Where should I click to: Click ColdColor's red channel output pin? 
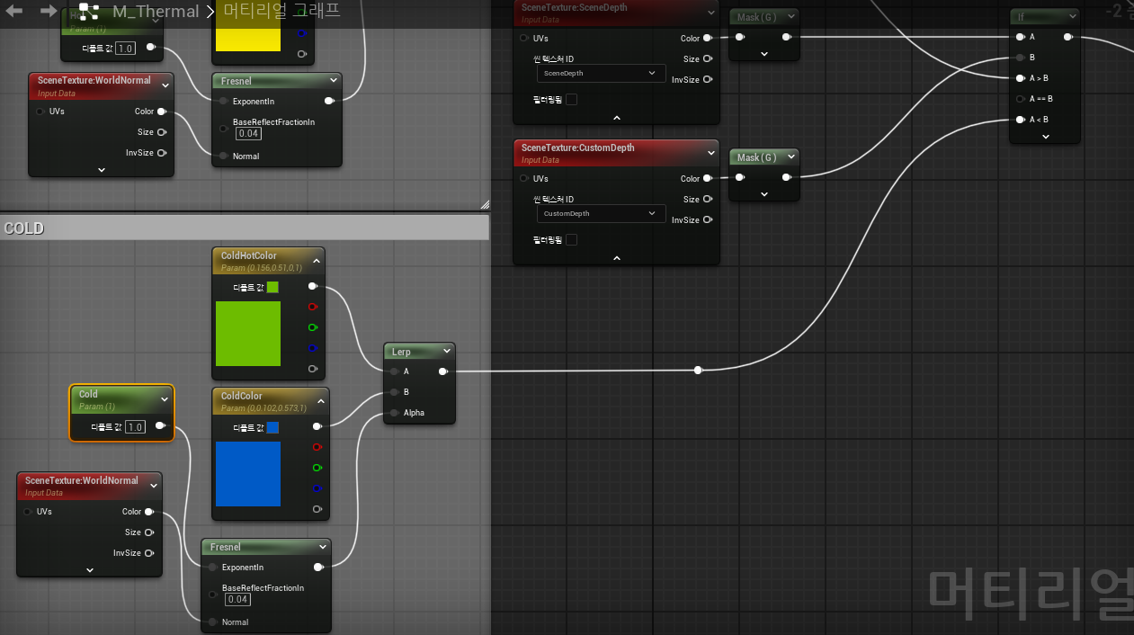coord(317,447)
